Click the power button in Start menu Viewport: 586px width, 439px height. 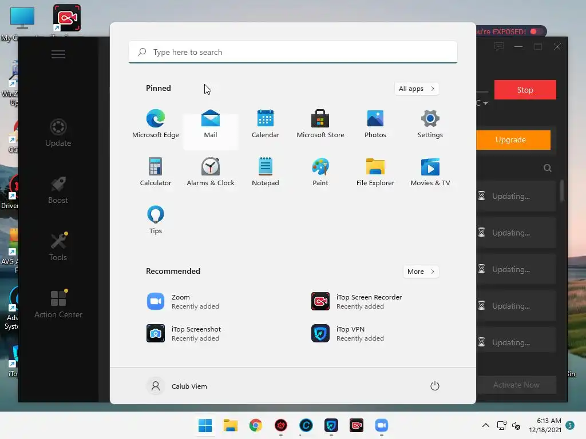[435, 386]
